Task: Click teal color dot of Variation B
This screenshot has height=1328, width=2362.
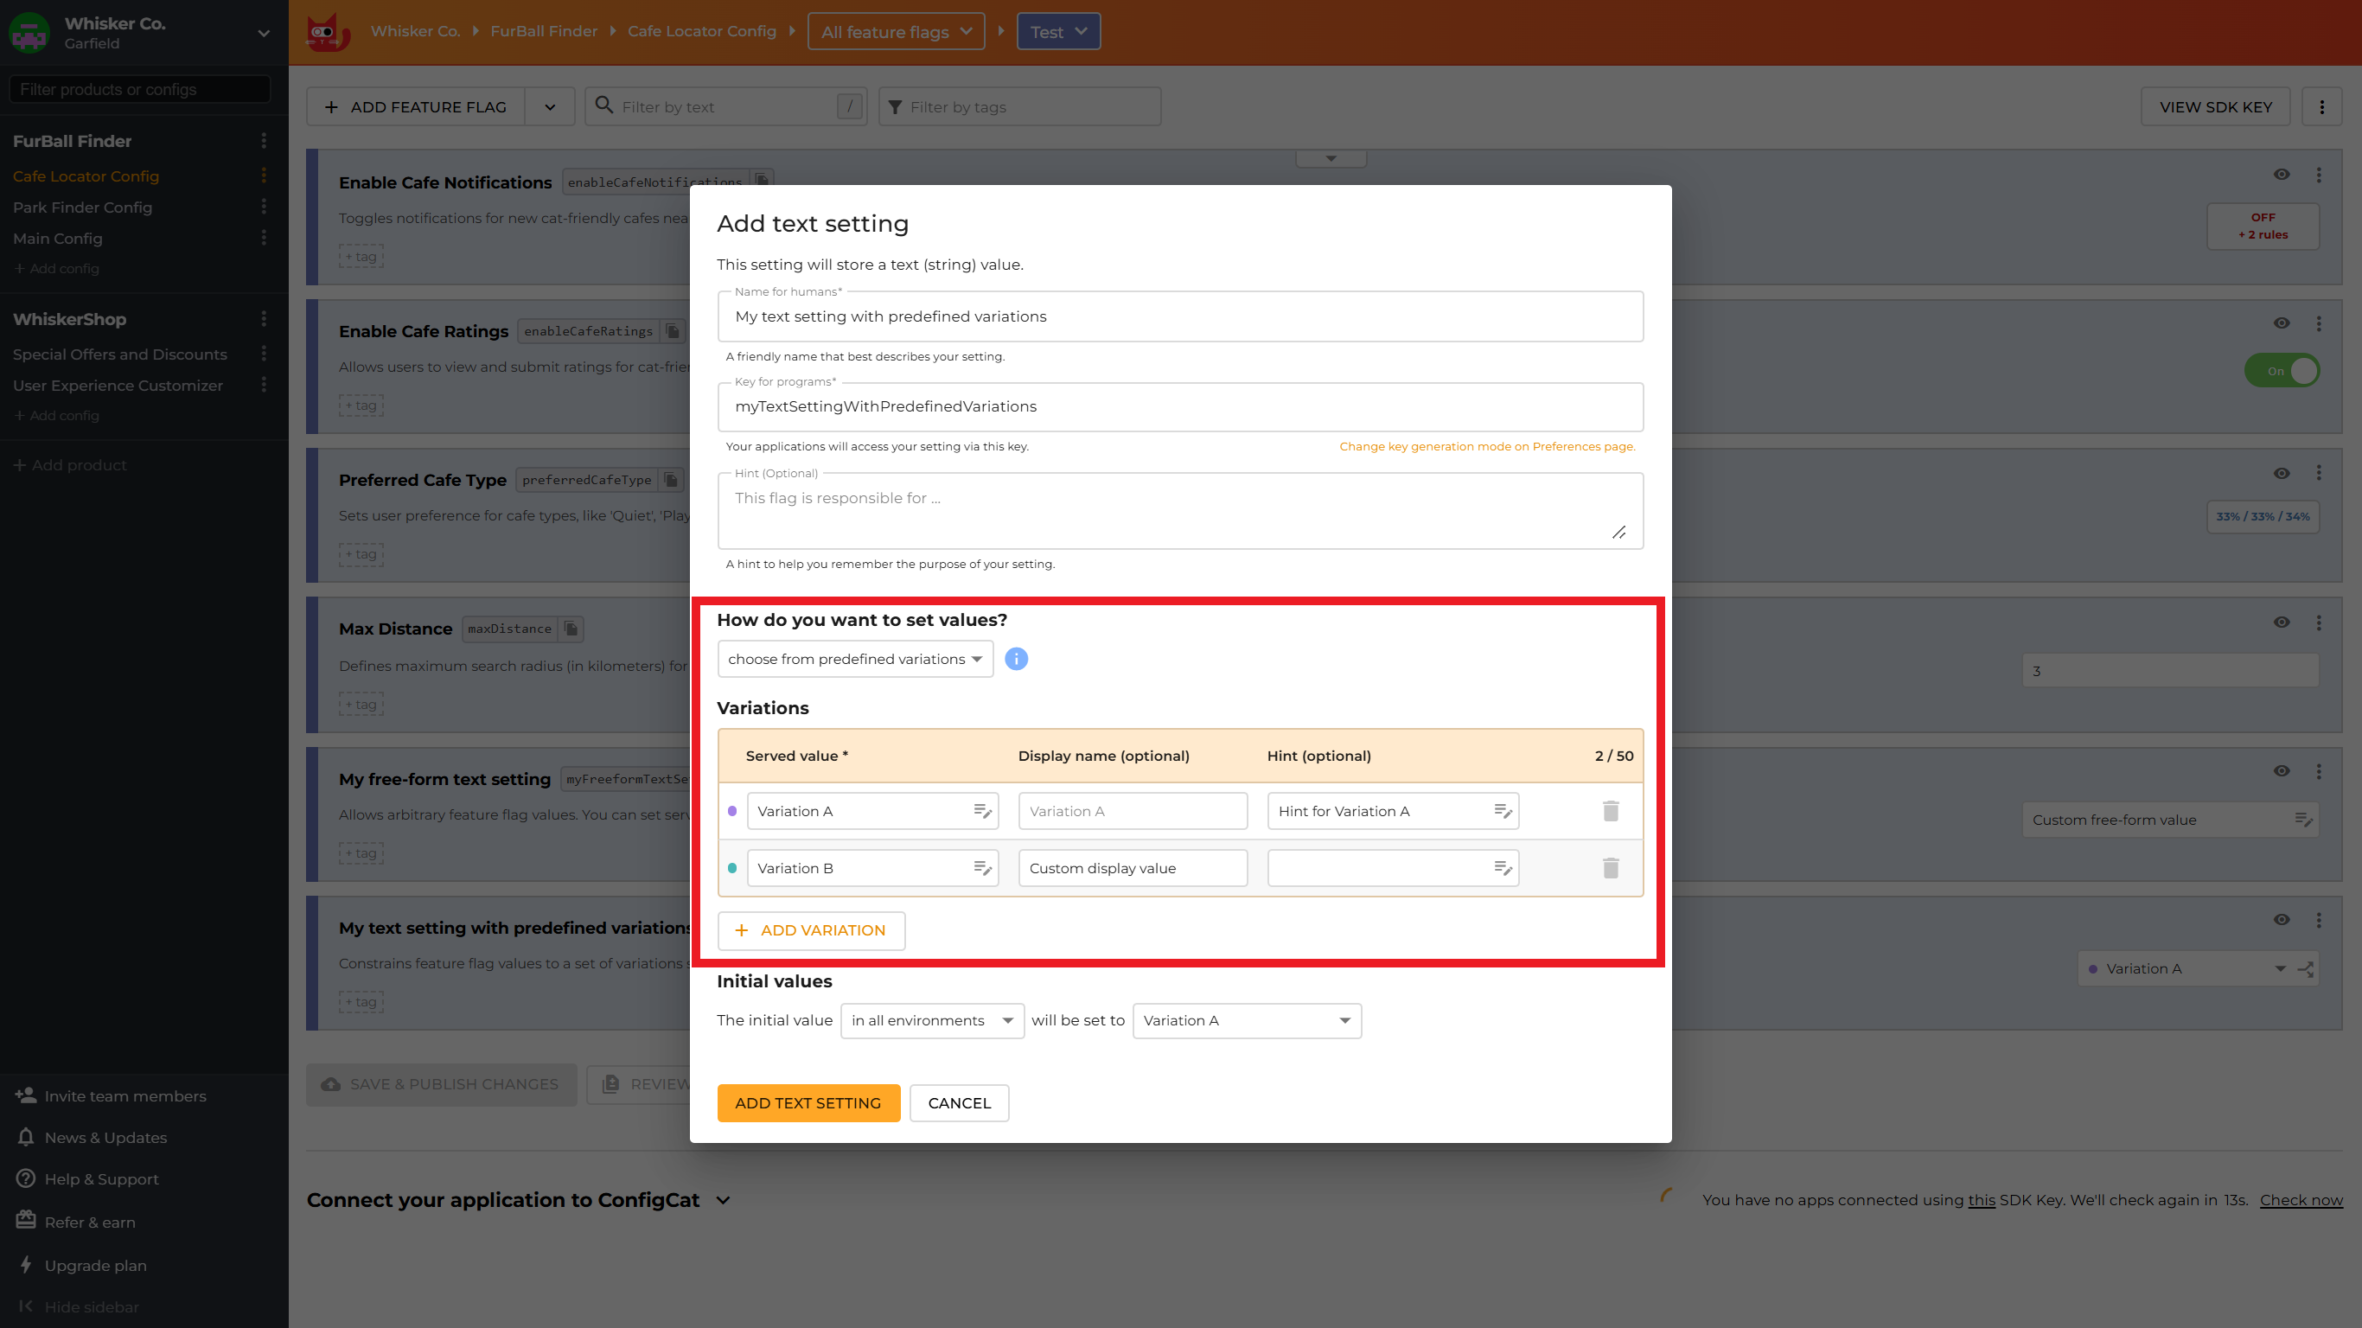Action: (x=731, y=867)
